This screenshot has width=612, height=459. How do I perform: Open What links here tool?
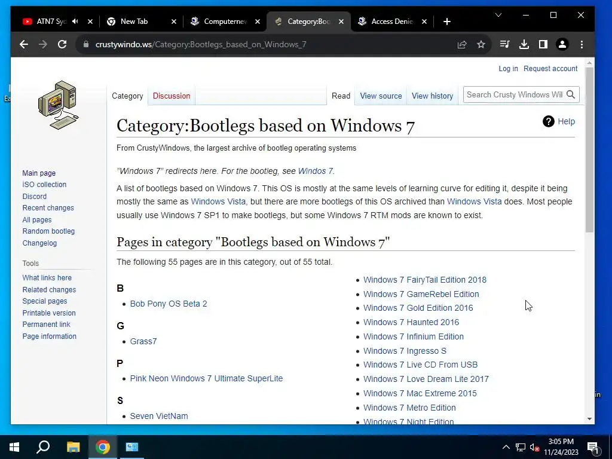click(x=47, y=278)
